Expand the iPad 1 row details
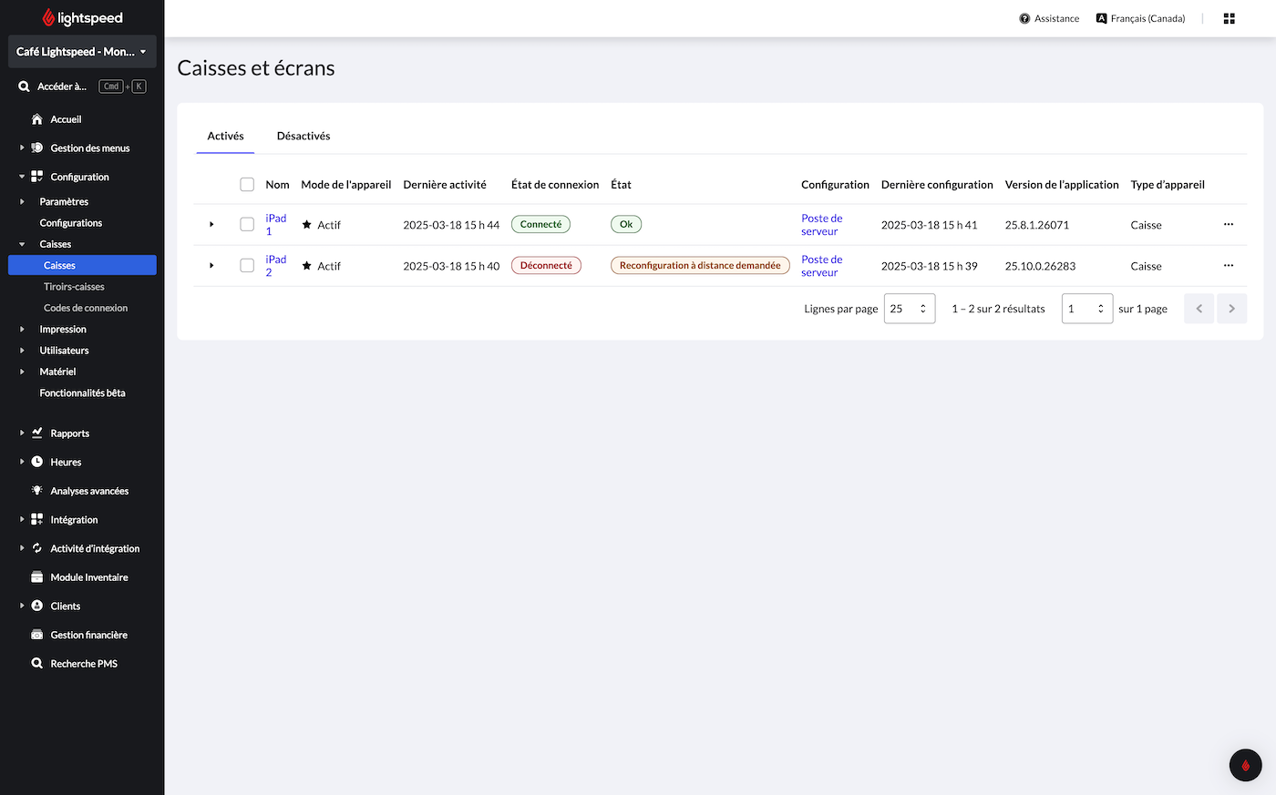The width and height of the screenshot is (1276, 795). 211,225
